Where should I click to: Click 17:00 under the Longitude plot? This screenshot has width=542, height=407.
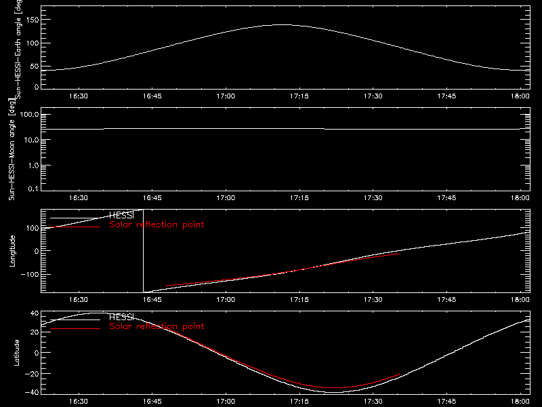[x=226, y=300]
